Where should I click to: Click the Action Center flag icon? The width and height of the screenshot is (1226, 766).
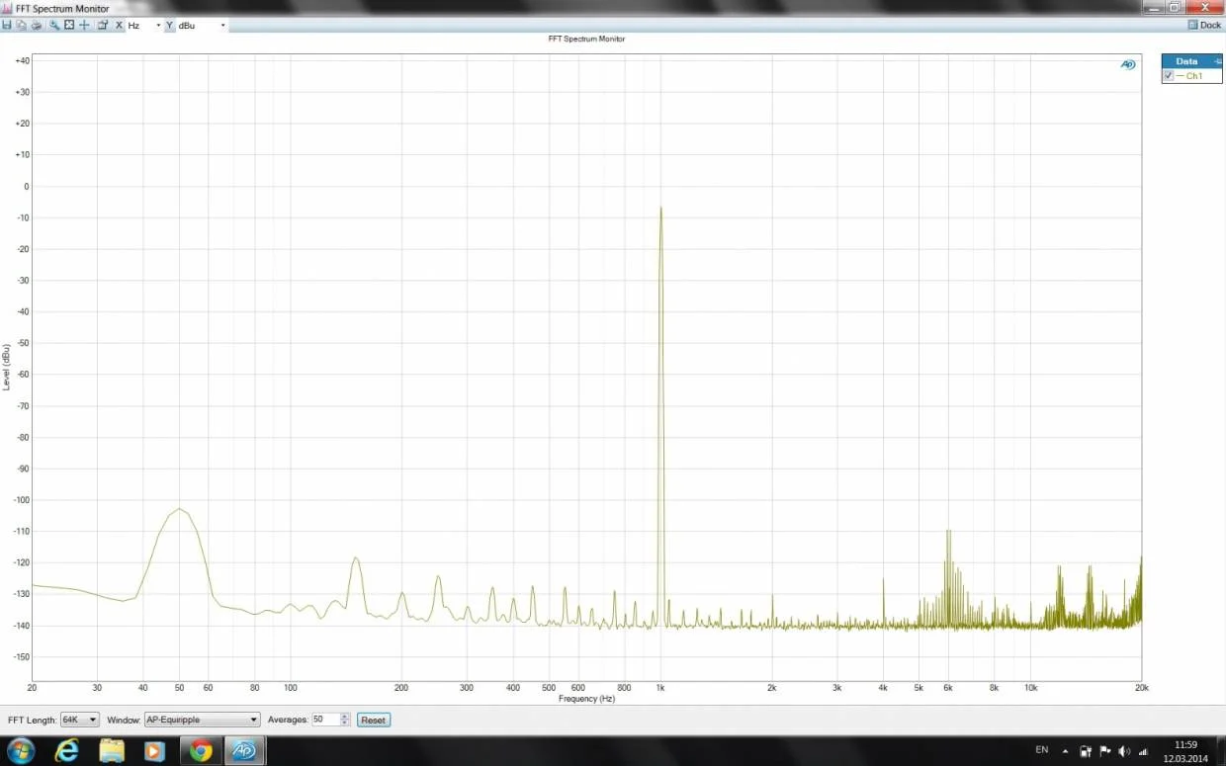1105,751
